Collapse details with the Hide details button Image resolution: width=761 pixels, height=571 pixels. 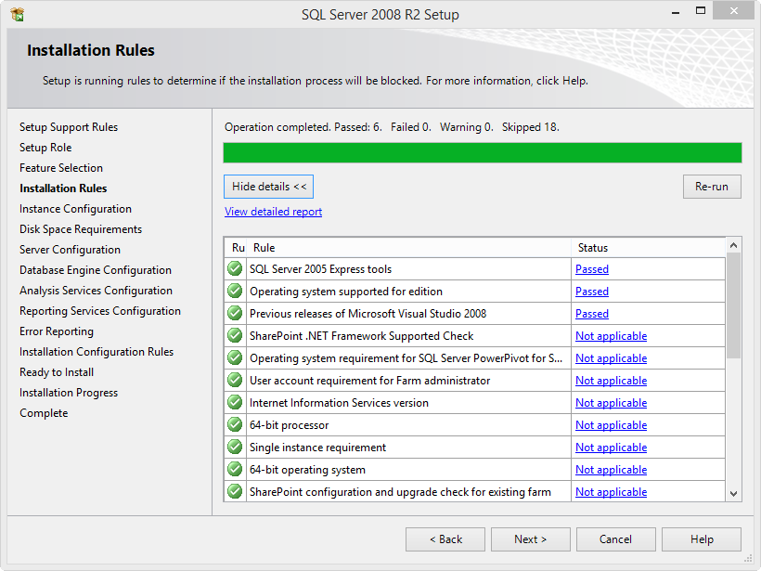click(x=268, y=186)
